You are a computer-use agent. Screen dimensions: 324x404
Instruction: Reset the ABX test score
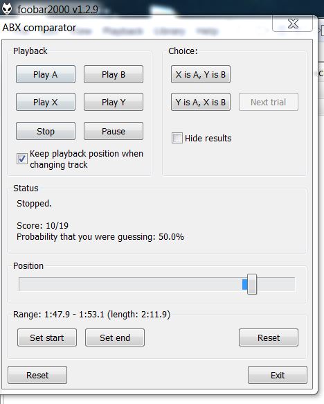click(37, 375)
